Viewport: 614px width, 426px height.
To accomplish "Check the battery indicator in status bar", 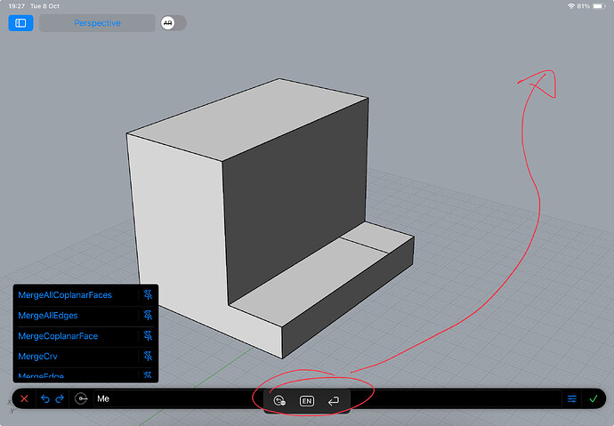I will pyautogui.click(x=599, y=6).
